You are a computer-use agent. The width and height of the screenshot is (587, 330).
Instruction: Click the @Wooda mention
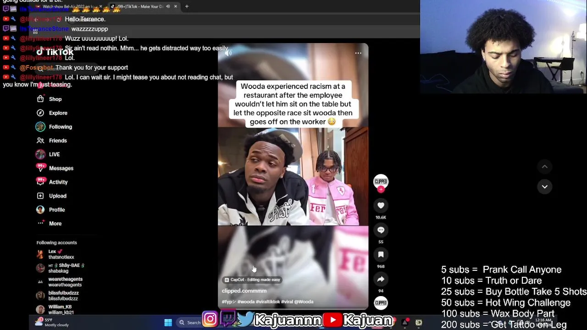[x=304, y=302]
